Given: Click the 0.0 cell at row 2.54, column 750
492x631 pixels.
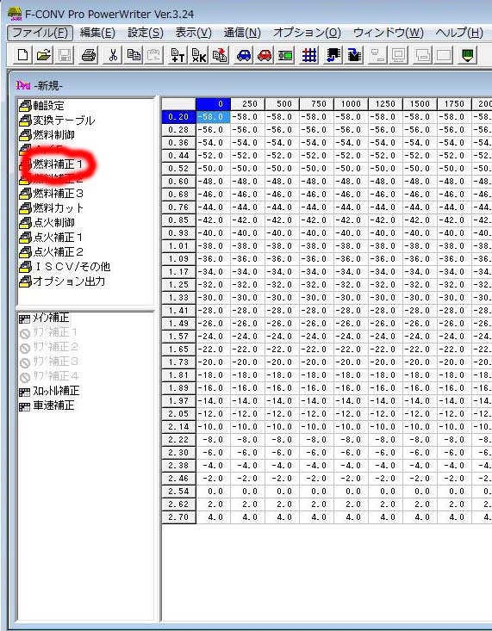Looking at the screenshot, I should (316, 491).
